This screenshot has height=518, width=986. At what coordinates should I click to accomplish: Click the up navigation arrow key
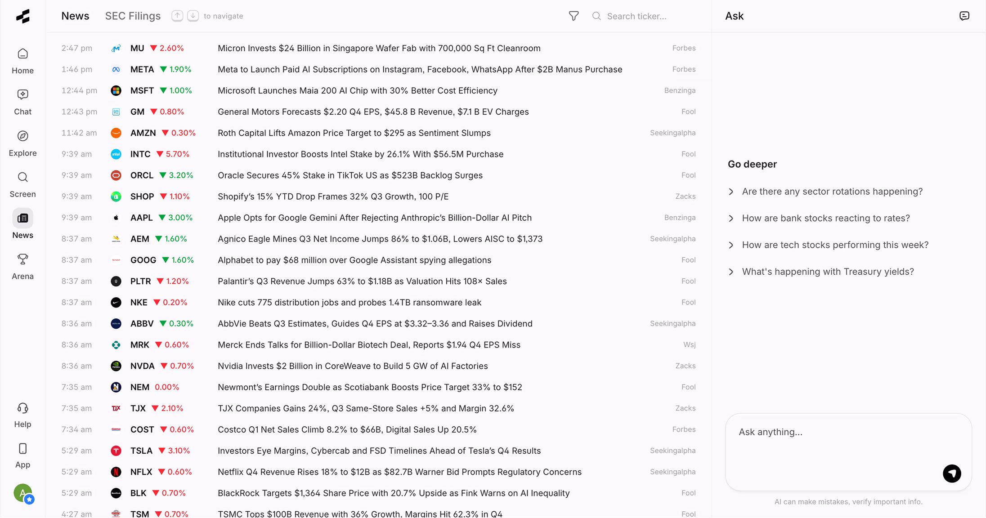[177, 16]
